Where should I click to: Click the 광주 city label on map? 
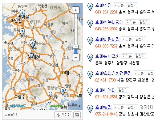coord(22,96)
